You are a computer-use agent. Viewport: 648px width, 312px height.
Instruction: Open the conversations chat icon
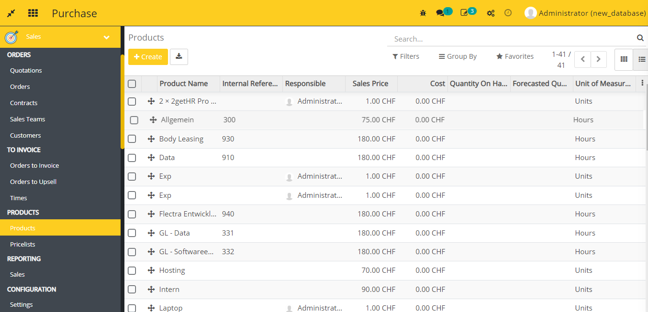[x=440, y=13]
